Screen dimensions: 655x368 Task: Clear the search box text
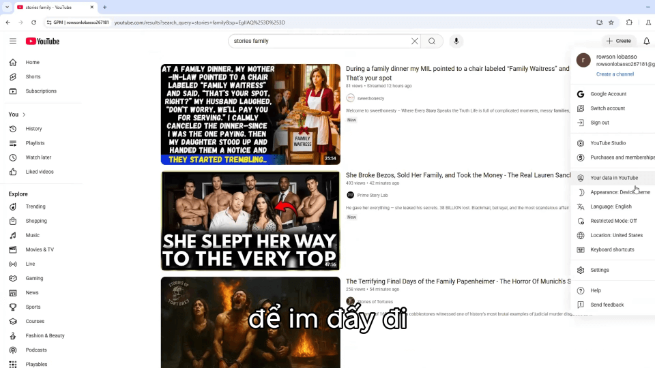(x=414, y=41)
